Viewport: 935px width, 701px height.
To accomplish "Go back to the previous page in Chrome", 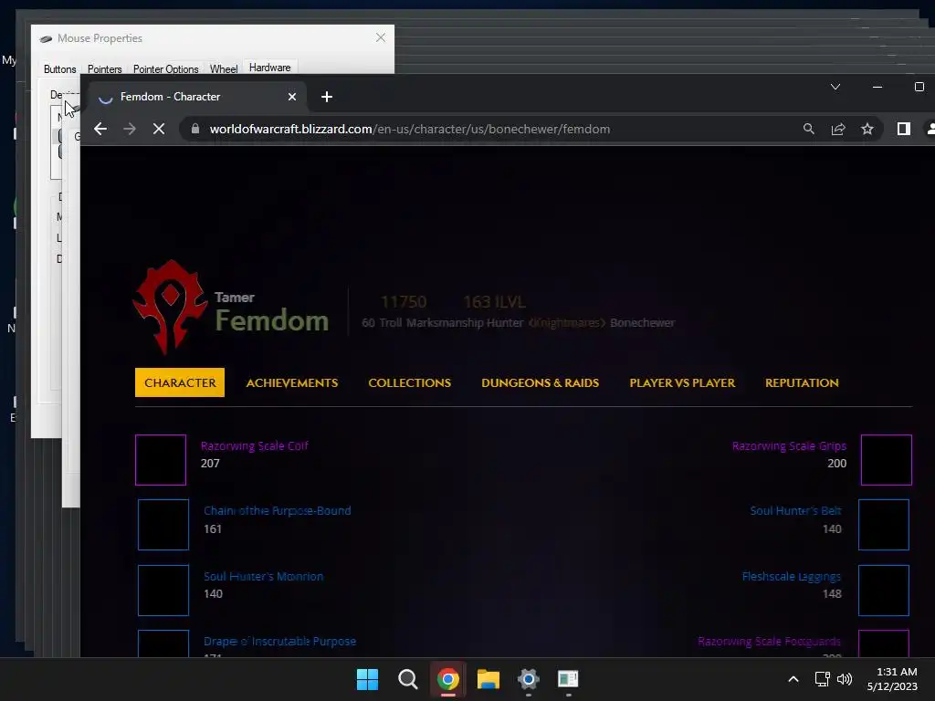I will [x=100, y=129].
